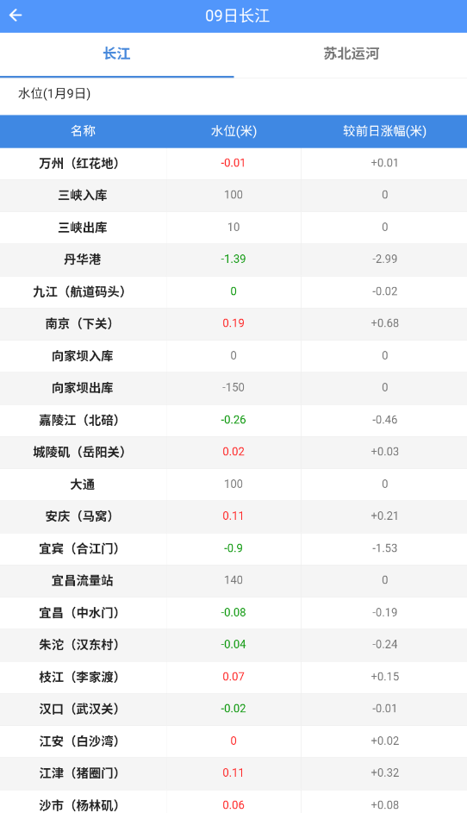Click the 水位(米) column header
This screenshot has width=467, height=813.
[233, 131]
